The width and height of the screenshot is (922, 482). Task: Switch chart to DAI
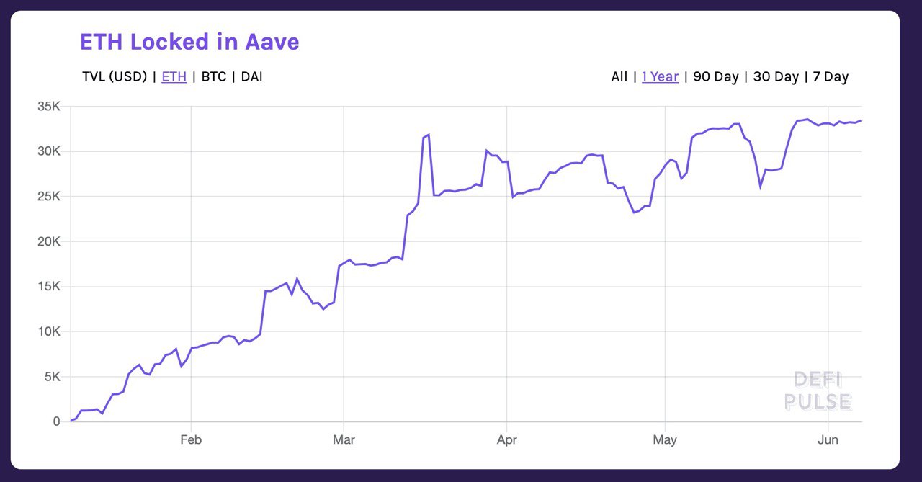pyautogui.click(x=251, y=76)
